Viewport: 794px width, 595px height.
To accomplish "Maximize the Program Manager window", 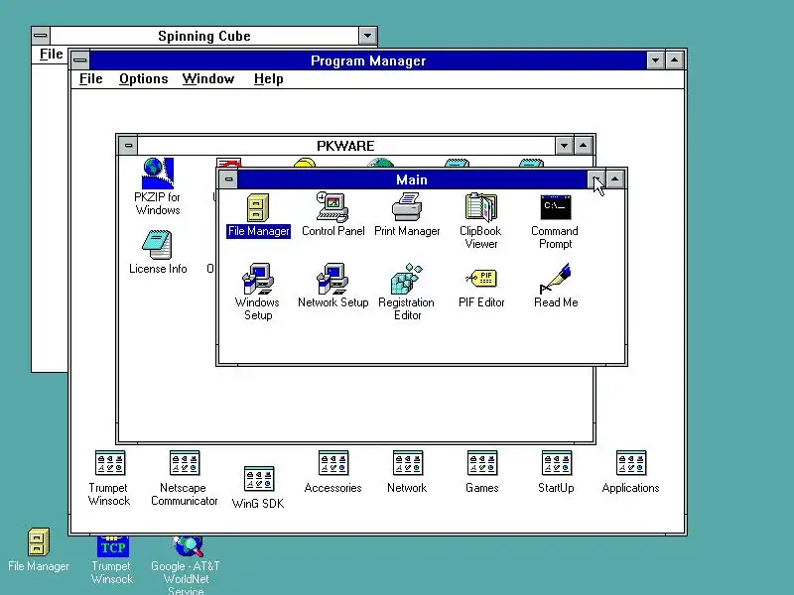I will coord(675,60).
